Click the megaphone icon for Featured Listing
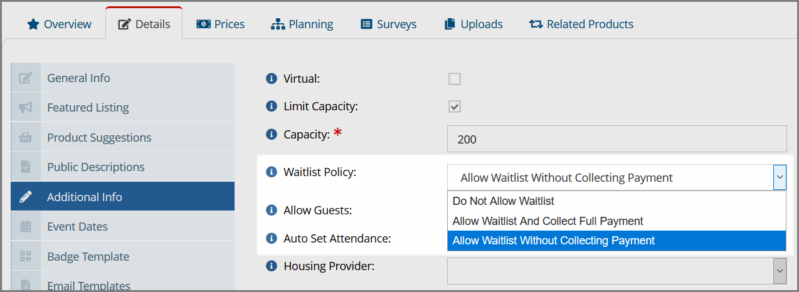The width and height of the screenshot is (799, 292). click(x=26, y=107)
